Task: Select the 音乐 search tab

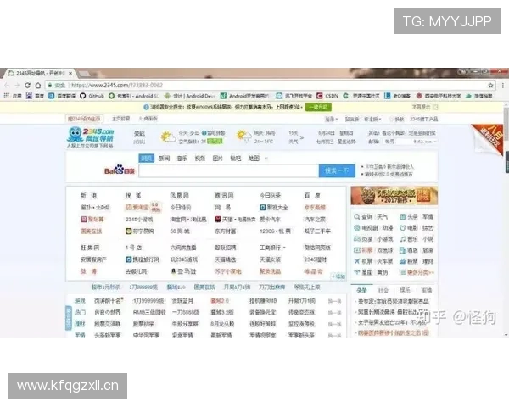Action: 182,159
